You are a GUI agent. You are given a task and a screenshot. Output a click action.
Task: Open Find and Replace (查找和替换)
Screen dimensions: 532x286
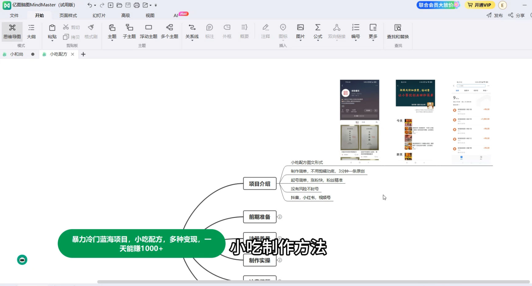[397, 31]
